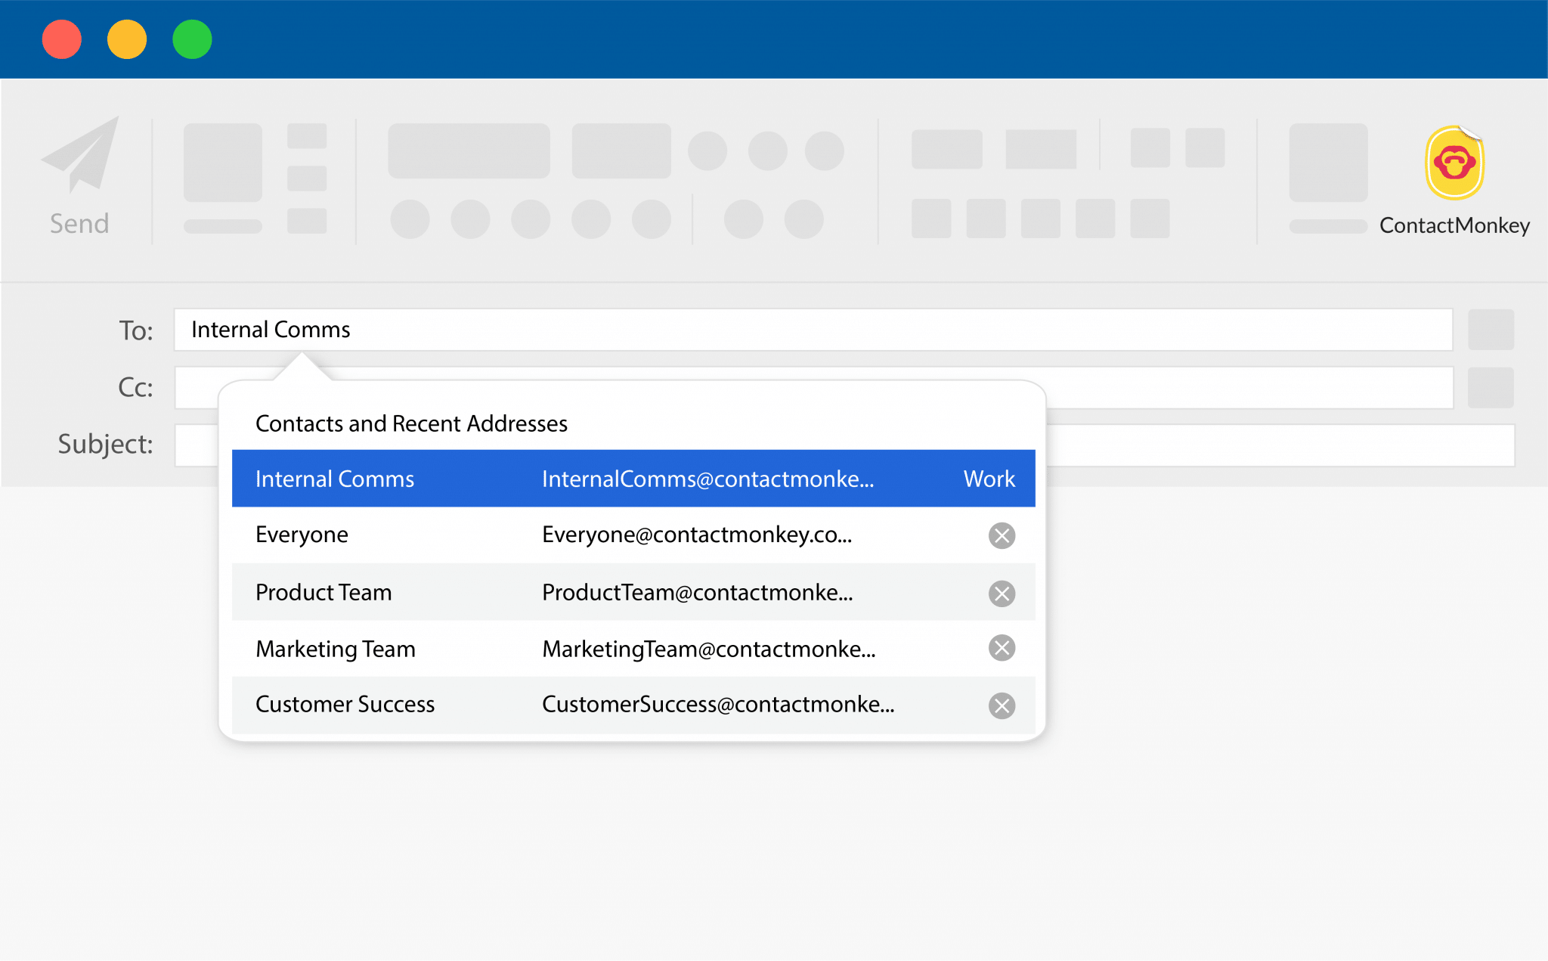Click the Subject input field
Viewport: 1548px width, 961px height.
pos(844,445)
